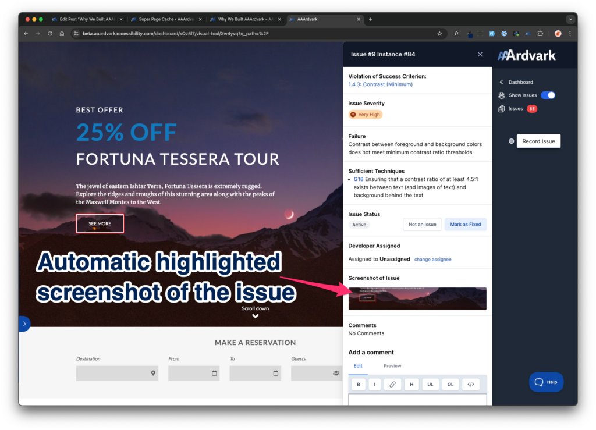The height and width of the screenshot is (430, 596).
Task: Click the Mark as Fixed button
Action: 465,225
